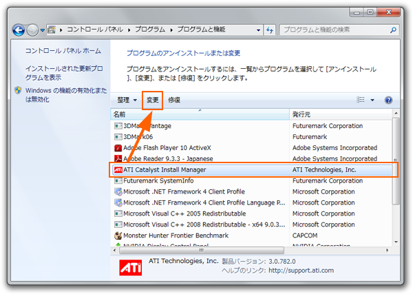The height and width of the screenshot is (294, 413).
Task: Click CAPCOM publisher cell
Action: click(x=305, y=235)
